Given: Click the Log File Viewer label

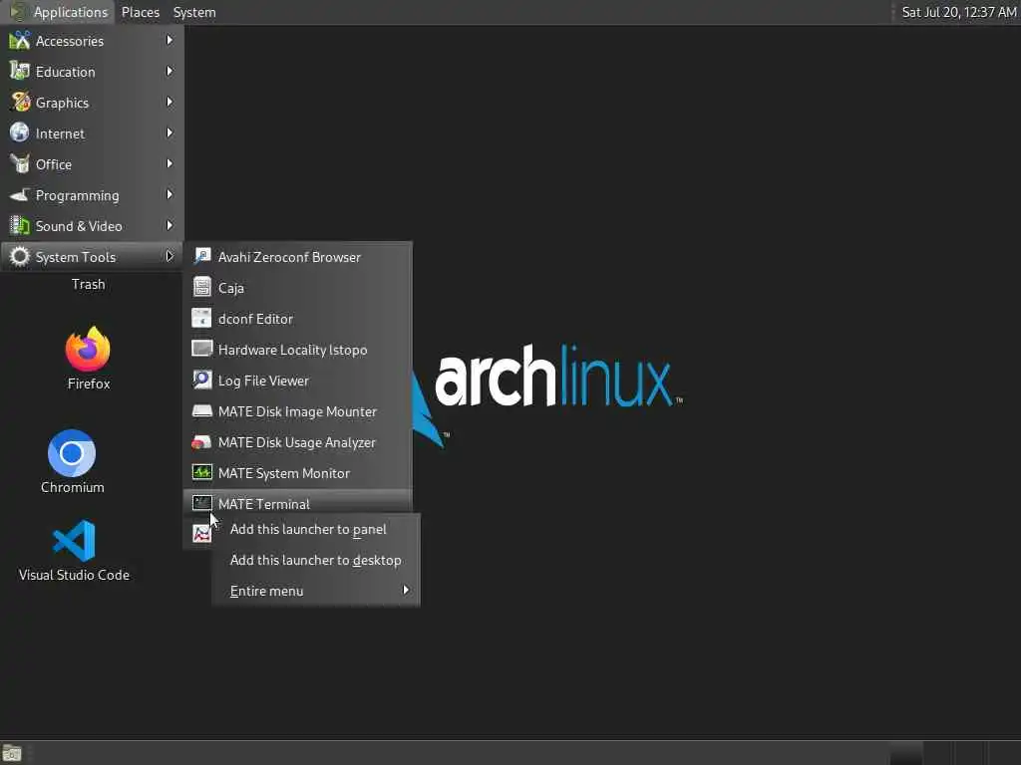Looking at the screenshot, I should [263, 381].
